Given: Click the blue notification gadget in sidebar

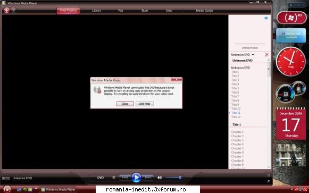Looking at the screenshot, I should (291, 36).
